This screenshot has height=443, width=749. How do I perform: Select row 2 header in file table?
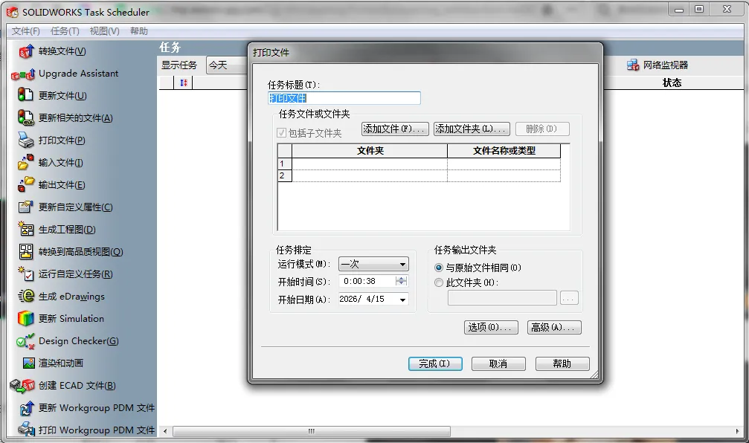coord(285,175)
